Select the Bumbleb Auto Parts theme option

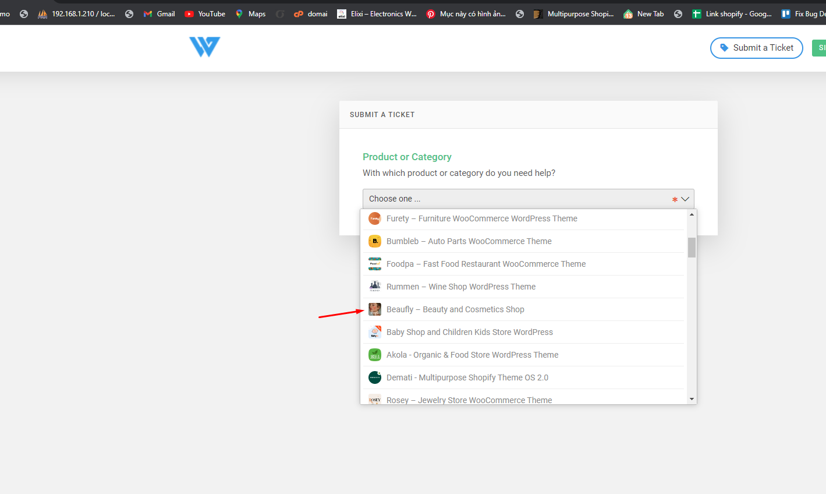523,241
